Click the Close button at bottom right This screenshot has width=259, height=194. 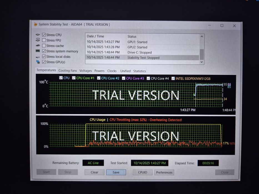point(225,172)
